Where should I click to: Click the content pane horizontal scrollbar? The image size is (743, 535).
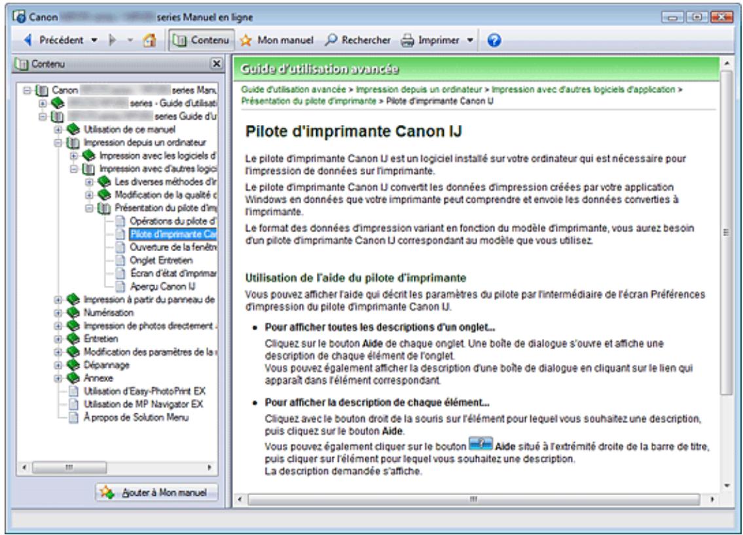474,499
